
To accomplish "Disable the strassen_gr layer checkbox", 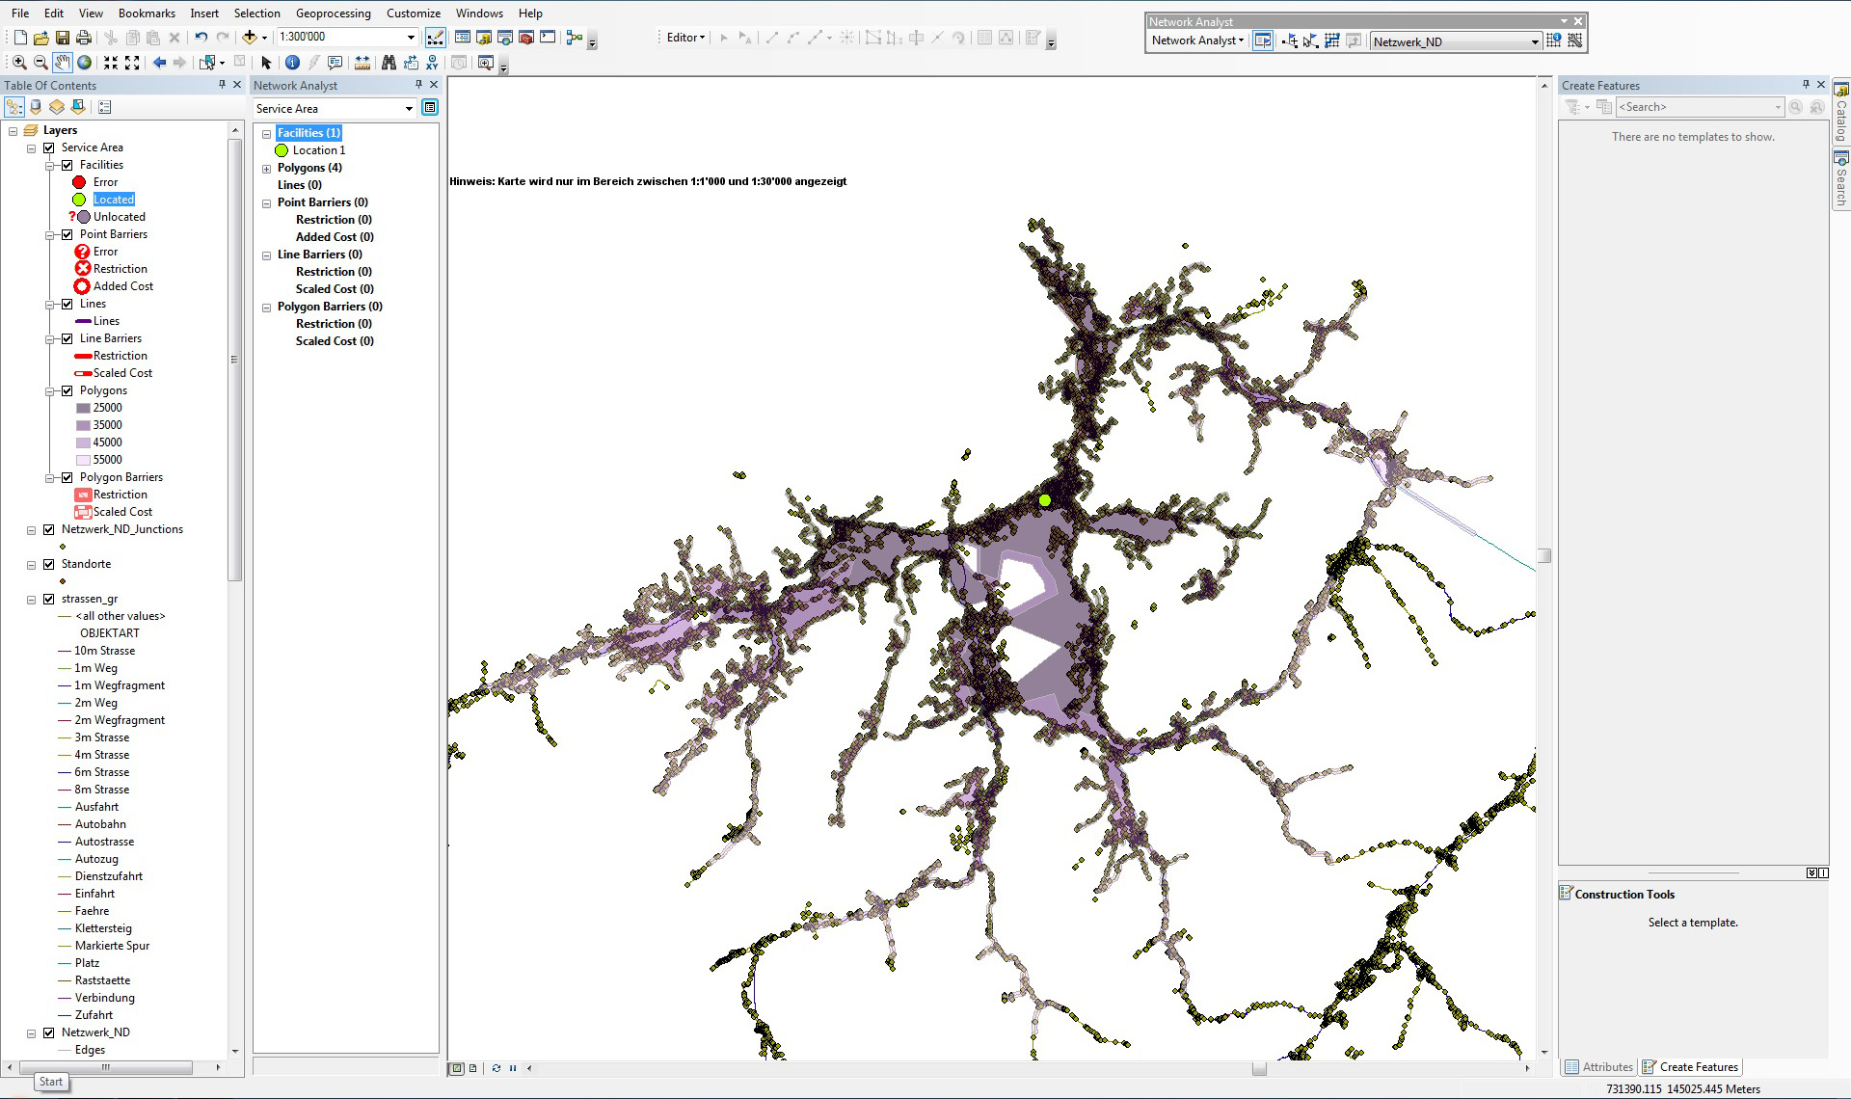I will click(x=49, y=599).
